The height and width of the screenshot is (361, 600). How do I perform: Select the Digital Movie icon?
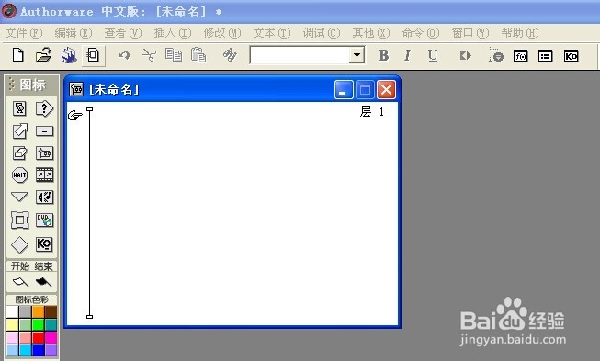44,175
